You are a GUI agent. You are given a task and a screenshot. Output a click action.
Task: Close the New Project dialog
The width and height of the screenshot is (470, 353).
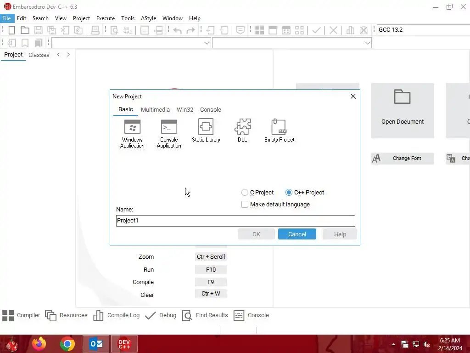click(x=353, y=96)
